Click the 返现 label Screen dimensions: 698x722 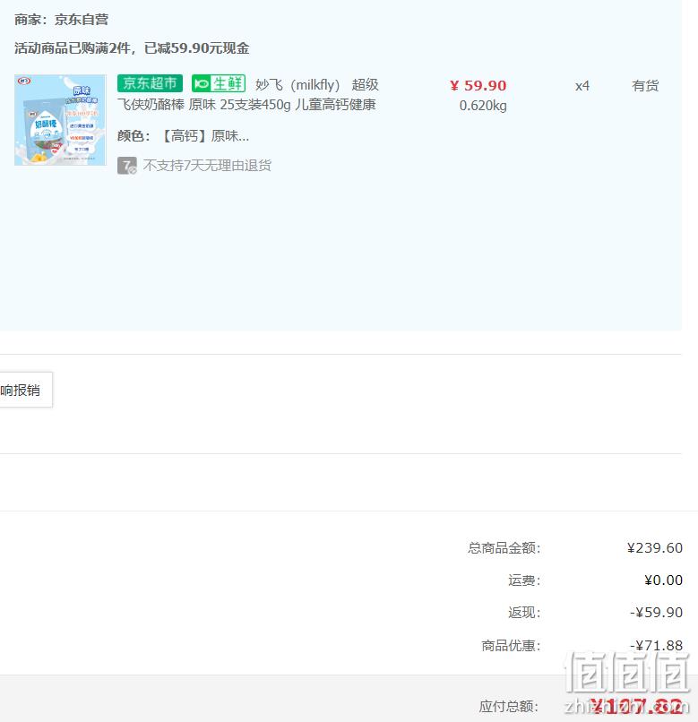tap(524, 613)
